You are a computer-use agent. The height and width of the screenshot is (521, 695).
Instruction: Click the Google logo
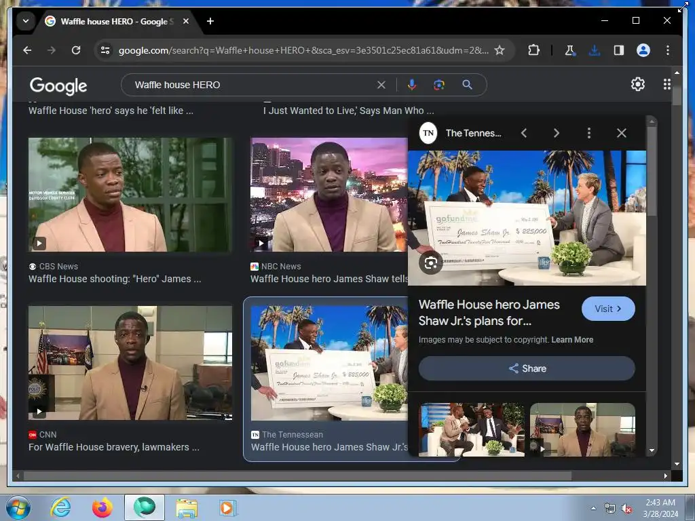pyautogui.click(x=58, y=86)
